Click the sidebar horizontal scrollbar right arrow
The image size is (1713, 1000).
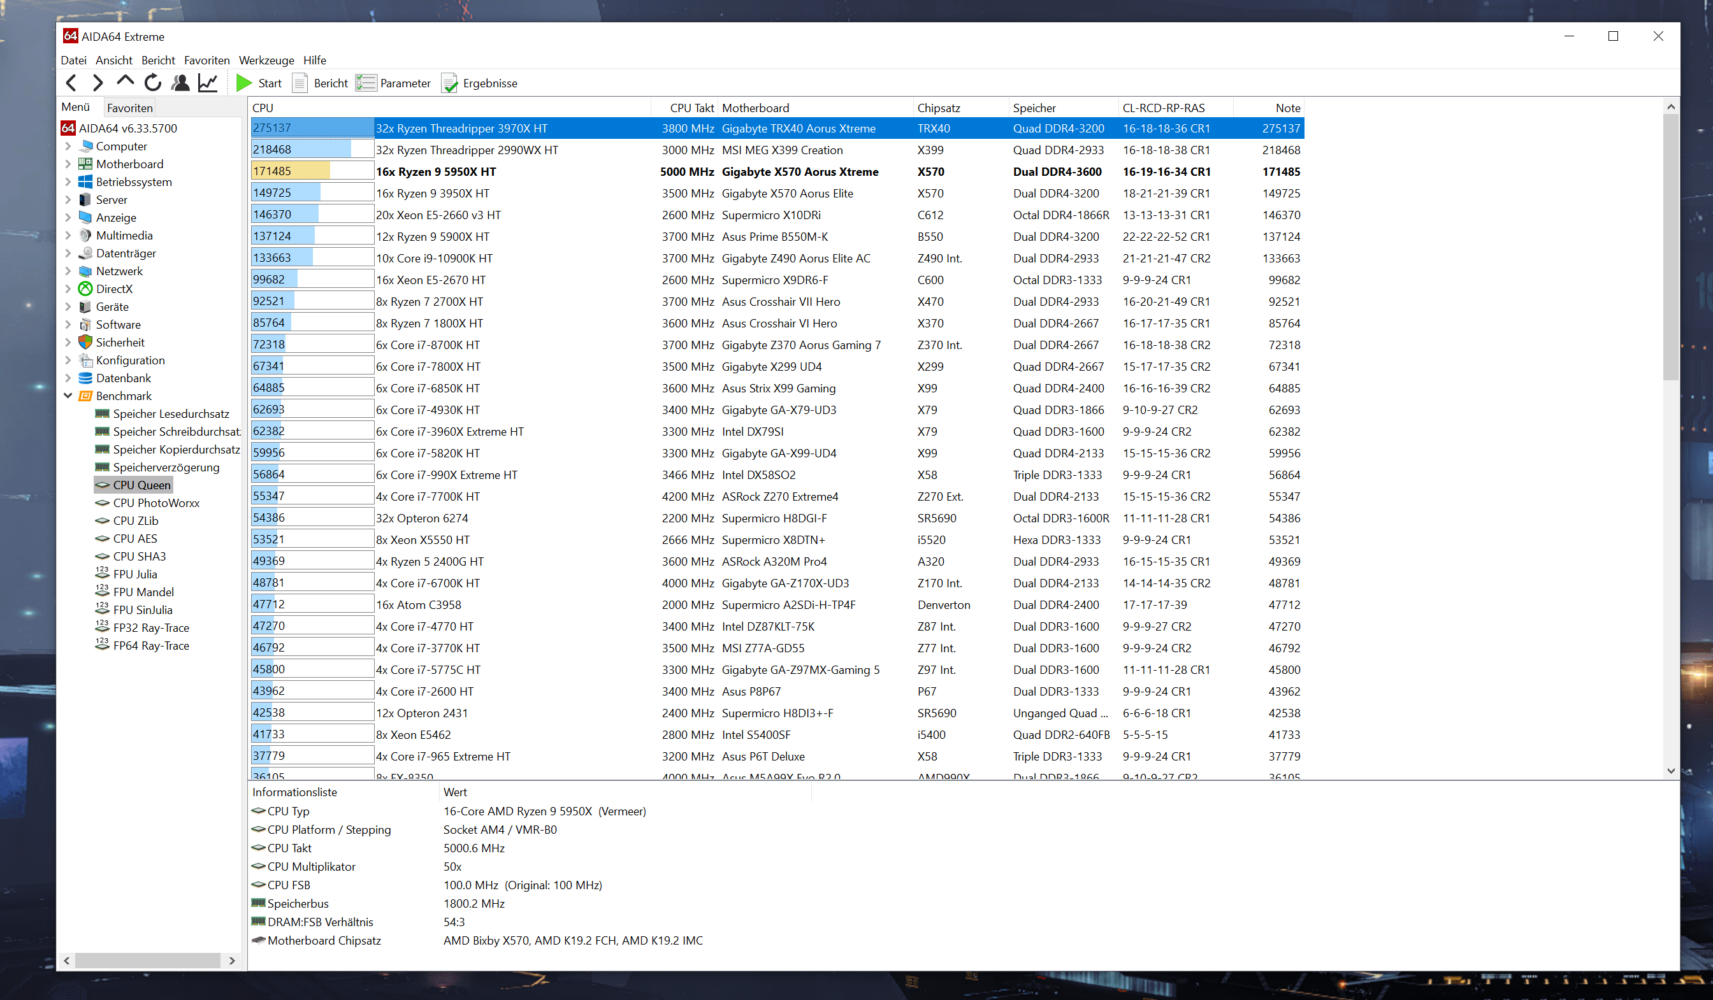(232, 961)
